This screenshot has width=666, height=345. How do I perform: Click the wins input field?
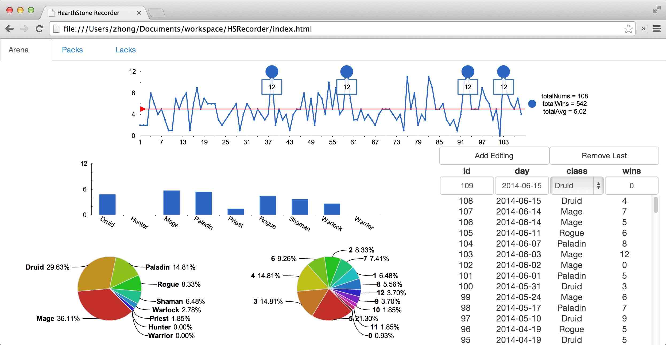631,186
